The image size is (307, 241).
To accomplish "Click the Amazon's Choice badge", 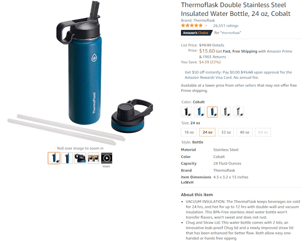I will pos(196,33).
